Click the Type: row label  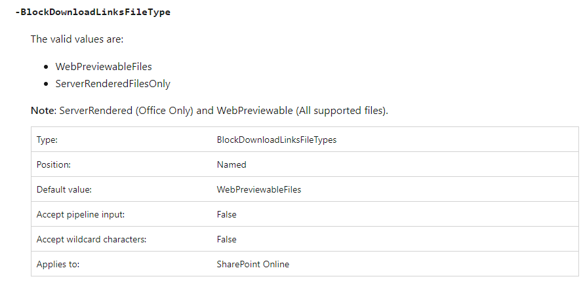coord(47,140)
